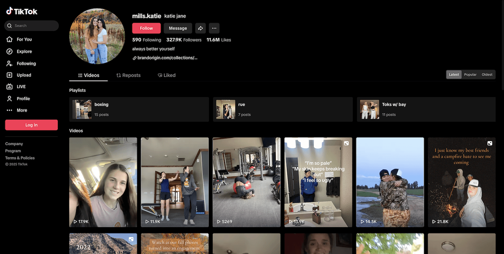Open the boxing playlist
Screen dimensions: 504x254
(x=139, y=110)
